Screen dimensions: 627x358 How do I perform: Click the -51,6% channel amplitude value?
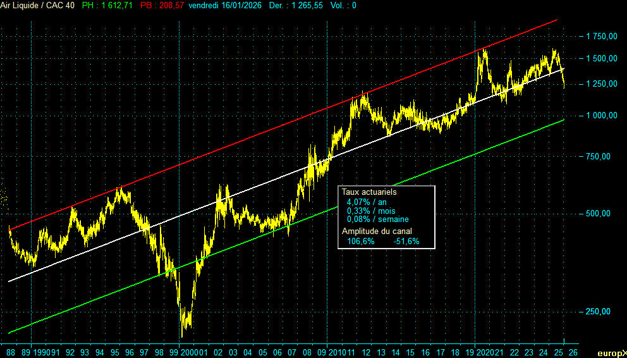point(406,241)
